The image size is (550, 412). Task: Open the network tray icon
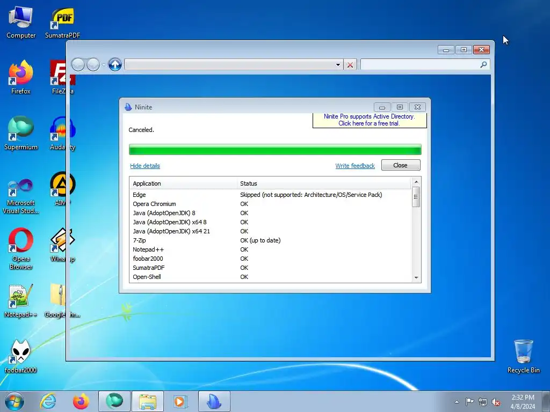483,402
